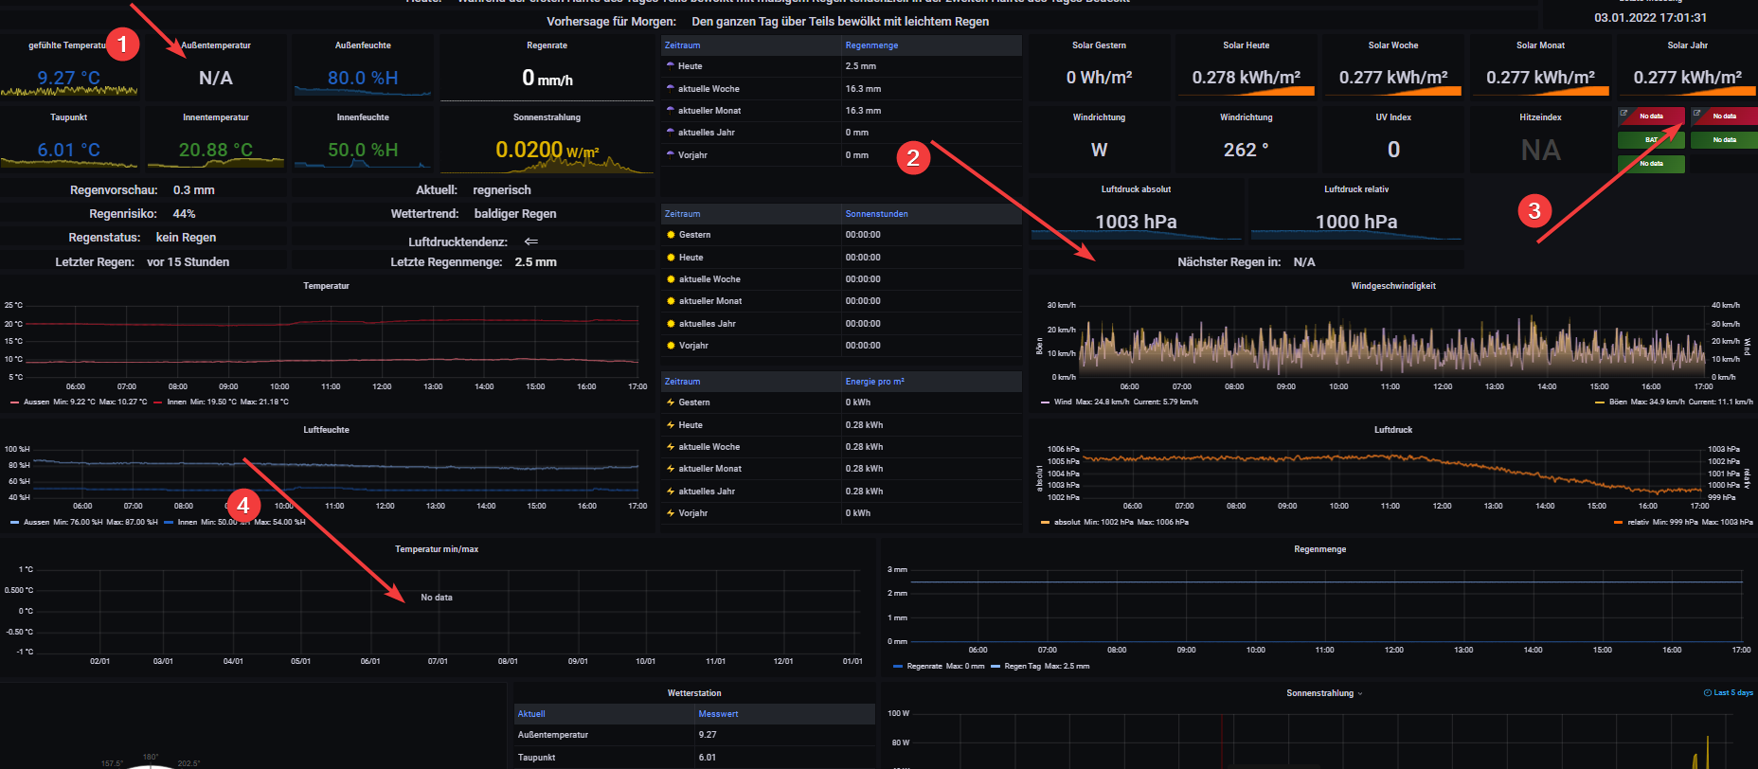Click the green BAT status tile
The height and width of the screenshot is (769, 1758).
[1651, 139]
